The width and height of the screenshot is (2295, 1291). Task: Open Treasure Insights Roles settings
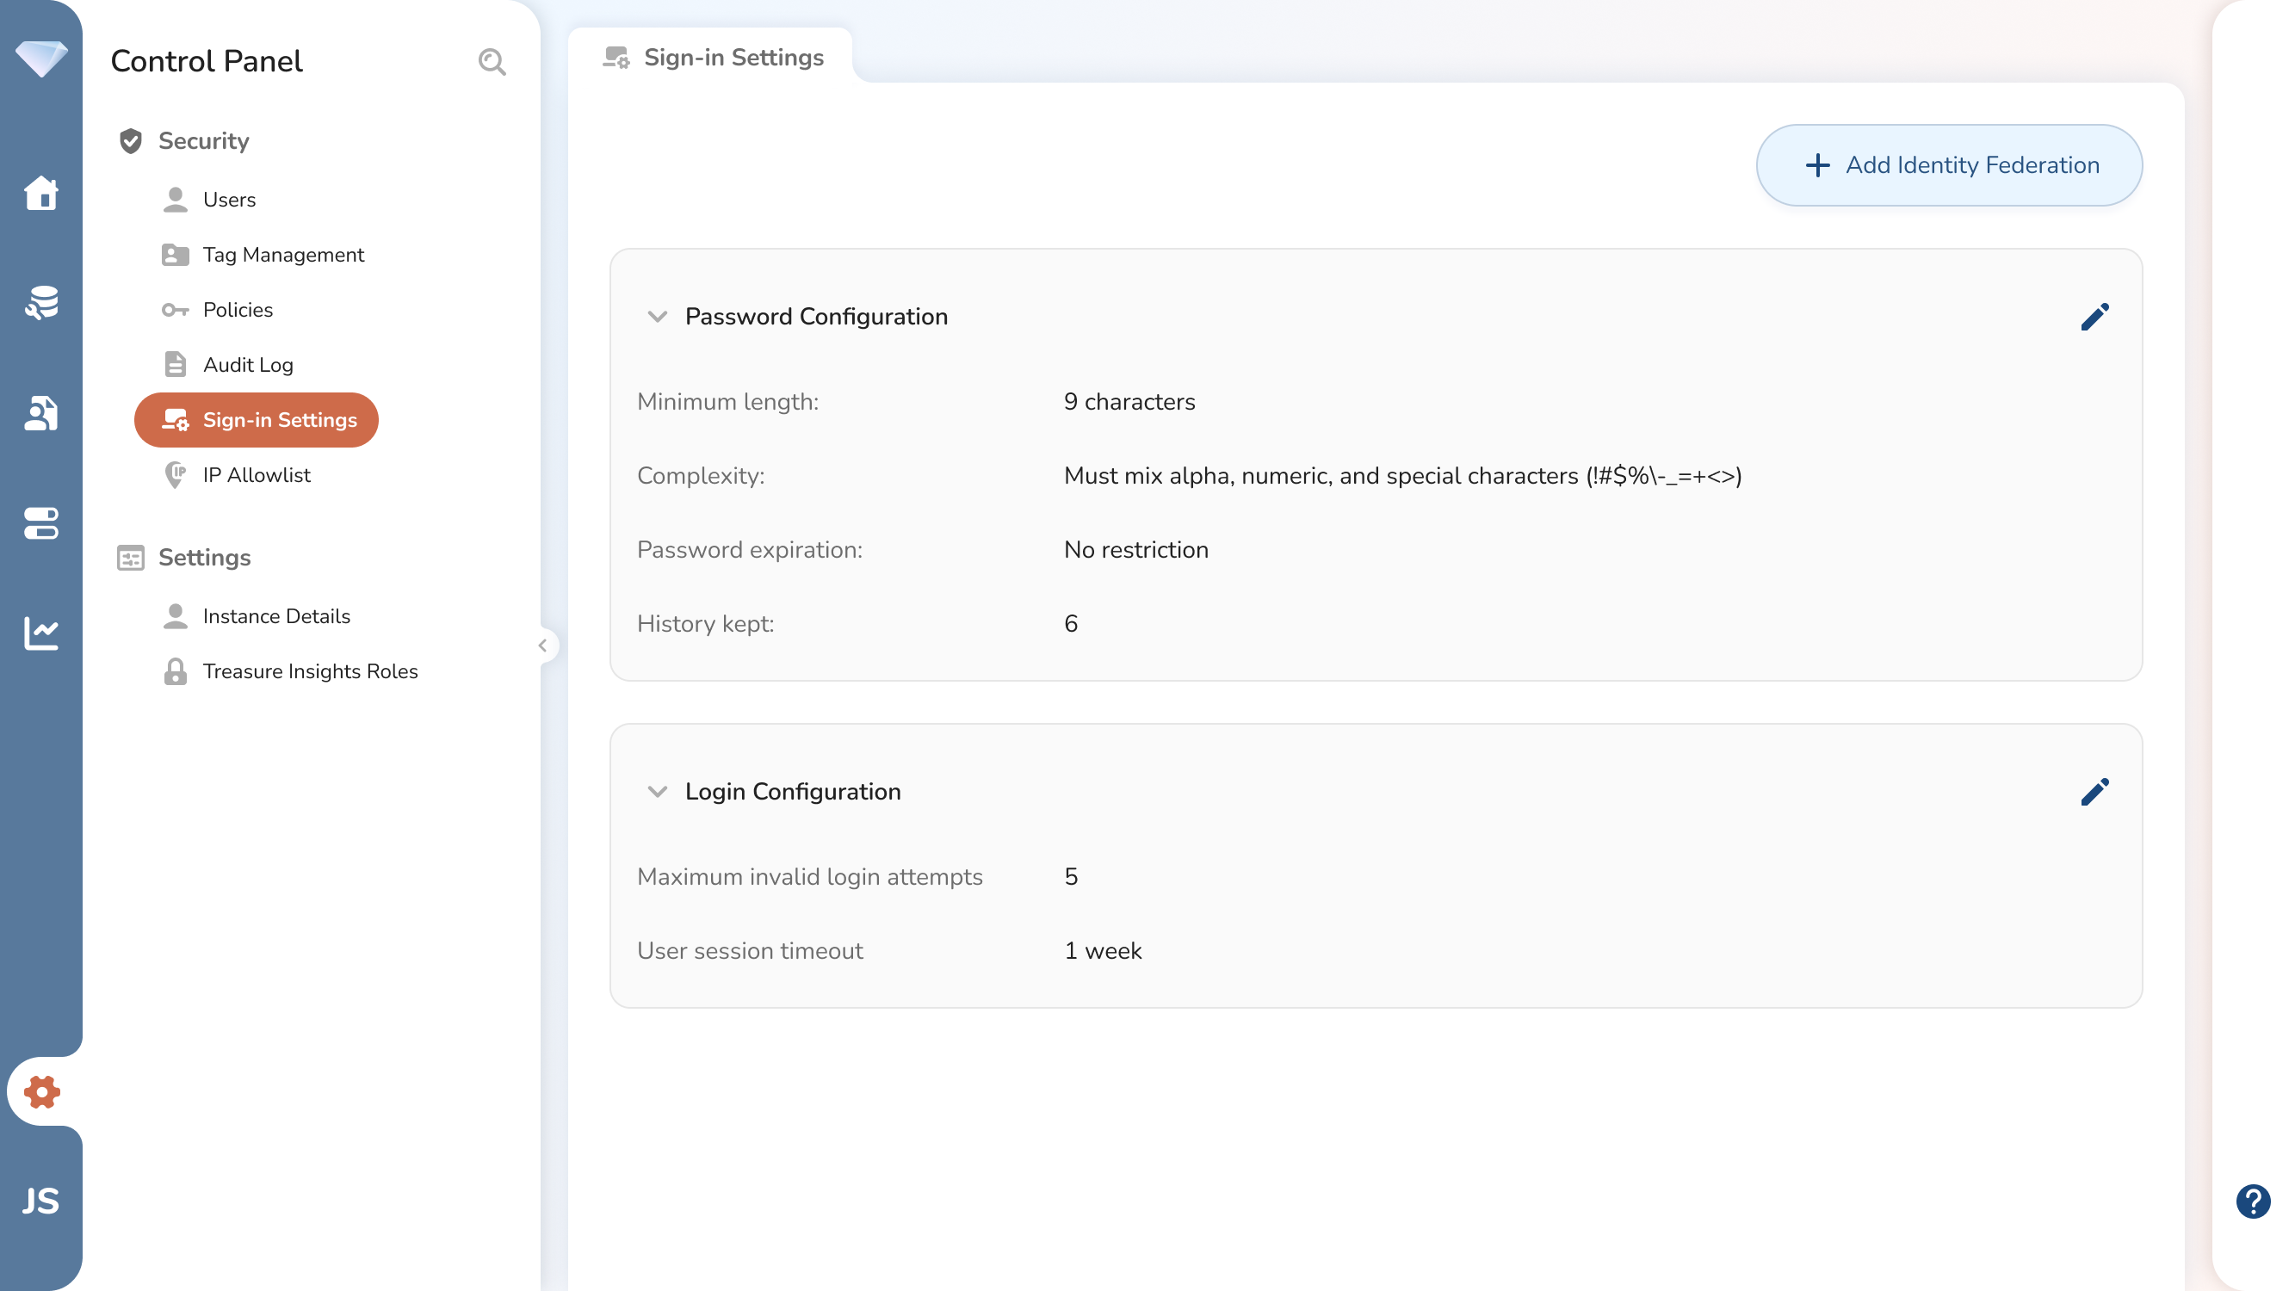[310, 671]
